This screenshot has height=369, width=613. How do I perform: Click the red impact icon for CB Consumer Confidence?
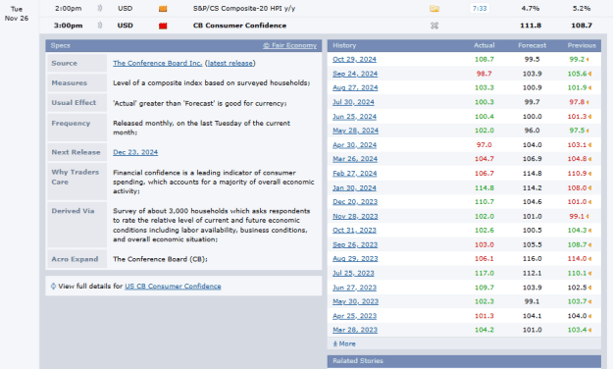163,26
